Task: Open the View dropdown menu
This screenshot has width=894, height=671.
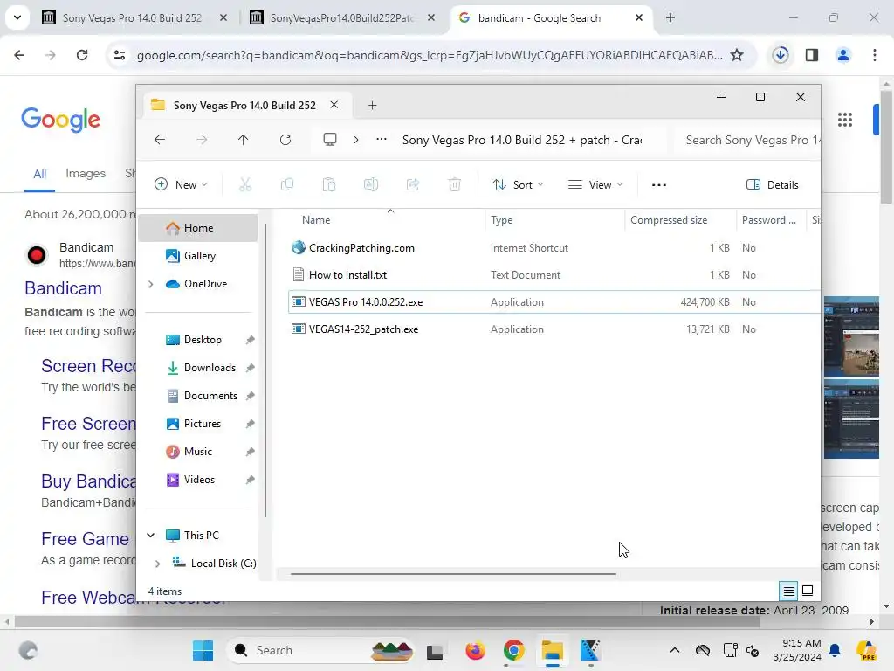Action: (x=595, y=184)
